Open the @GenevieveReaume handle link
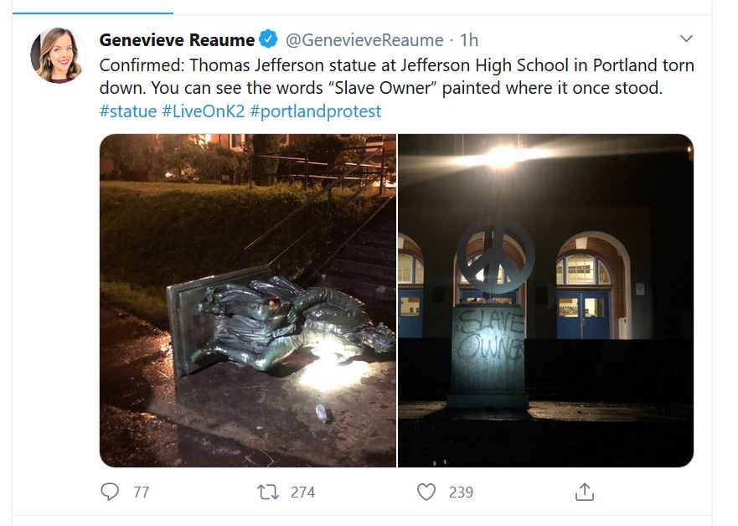This screenshot has width=738, height=526. tap(364, 39)
